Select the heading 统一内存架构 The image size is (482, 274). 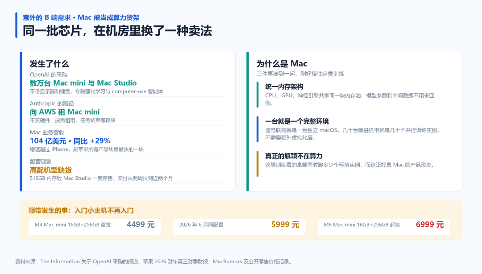click(284, 87)
